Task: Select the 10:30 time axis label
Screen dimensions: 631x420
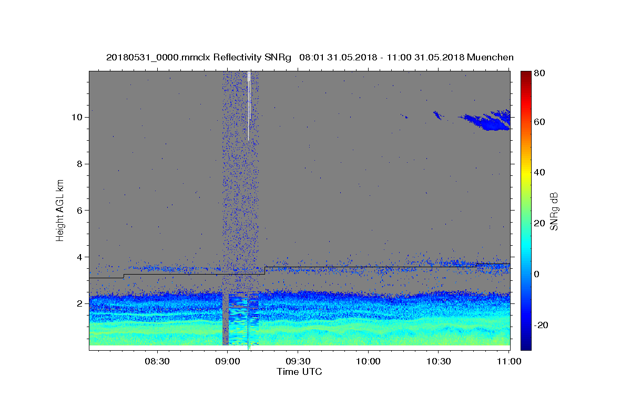Action: point(439,362)
